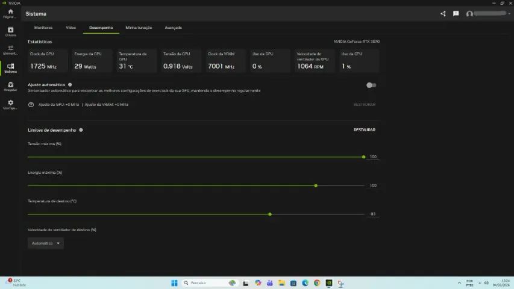The width and height of the screenshot is (514, 289).
Task: Launch Google Chrome from taskbar
Action: click(x=317, y=283)
